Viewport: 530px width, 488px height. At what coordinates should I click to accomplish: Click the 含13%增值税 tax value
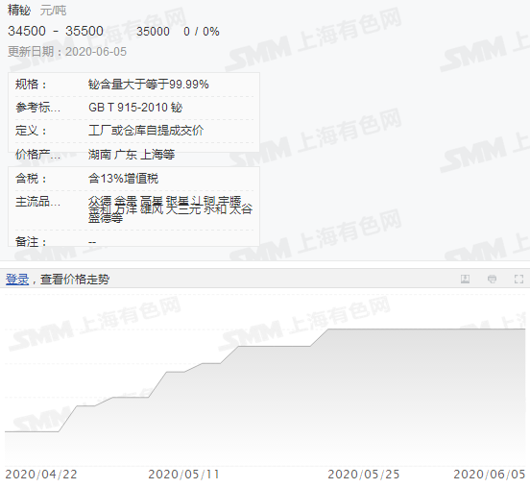click(123, 179)
